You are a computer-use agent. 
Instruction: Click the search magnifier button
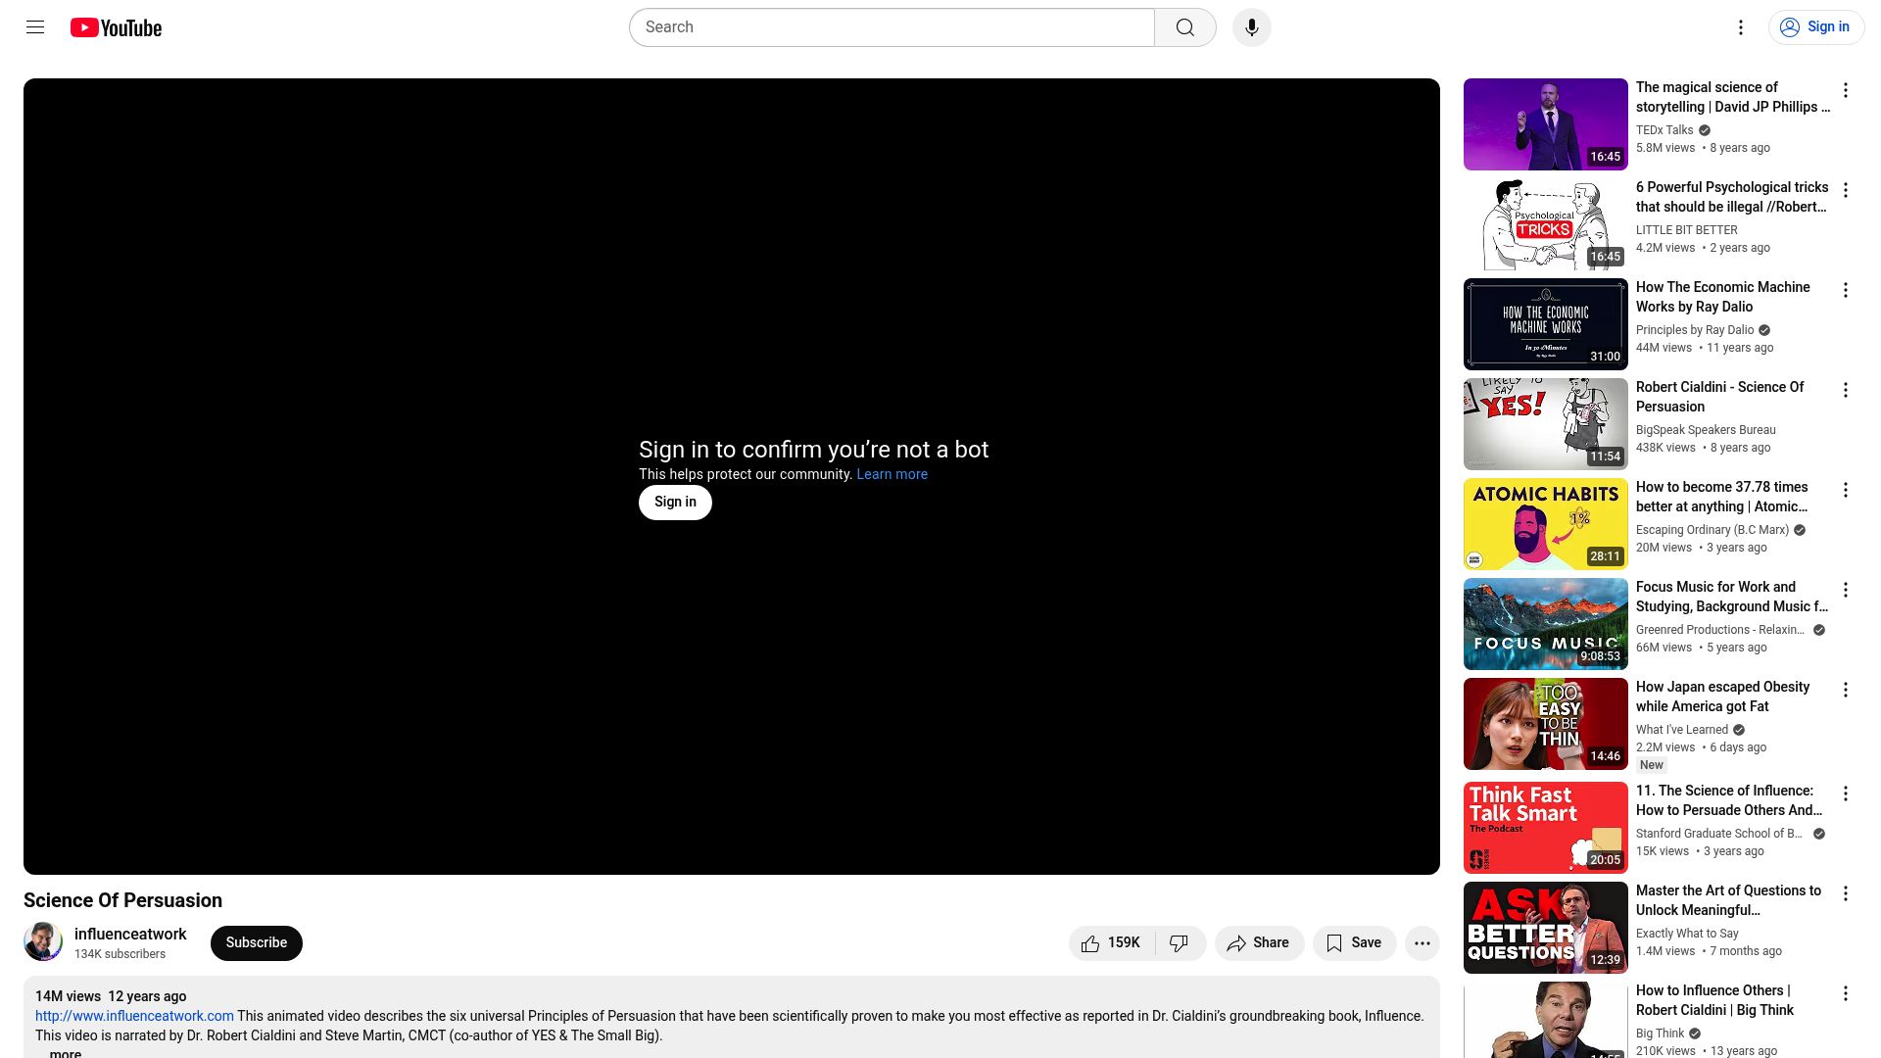[1185, 27]
